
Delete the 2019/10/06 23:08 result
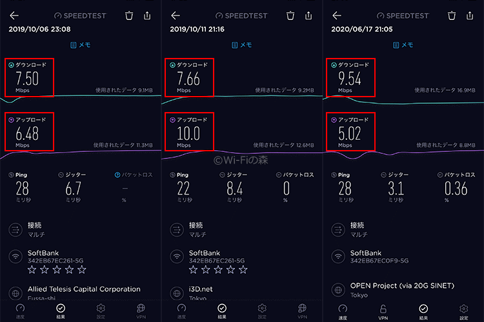(129, 15)
